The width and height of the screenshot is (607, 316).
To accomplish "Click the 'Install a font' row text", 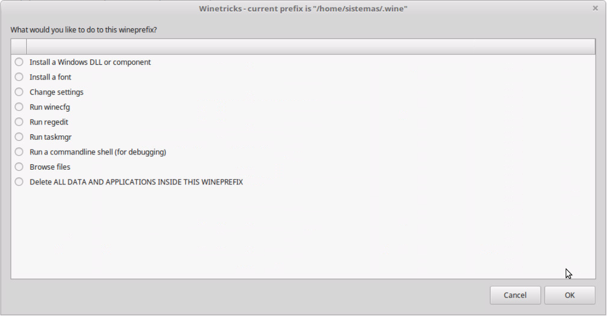I will (51, 77).
